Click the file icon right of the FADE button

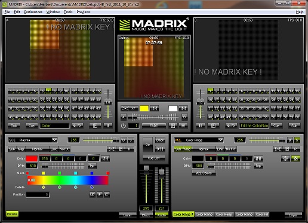pyautogui.click(x=173, y=126)
